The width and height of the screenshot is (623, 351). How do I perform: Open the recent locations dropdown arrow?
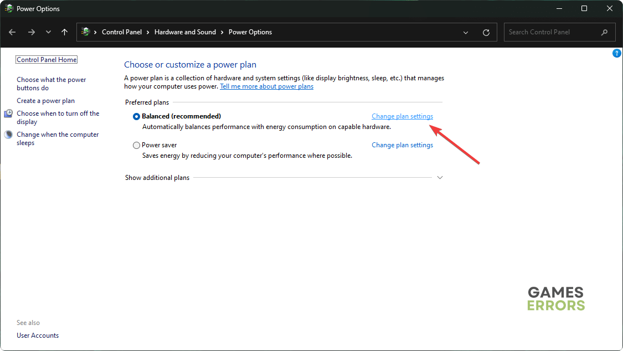[49, 32]
